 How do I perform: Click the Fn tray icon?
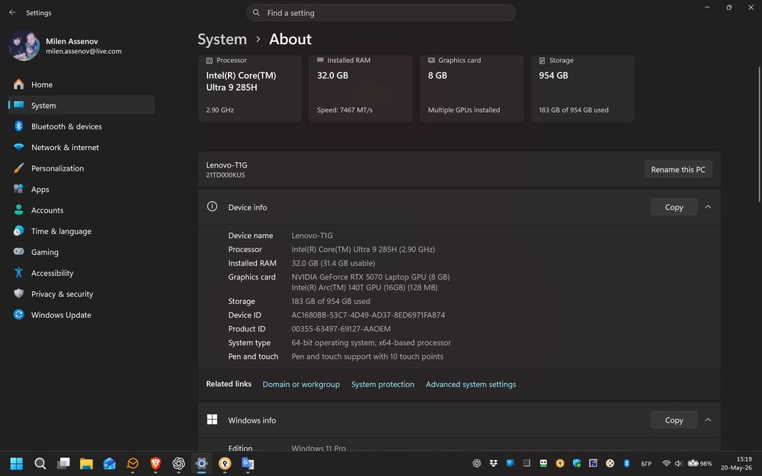coord(593,463)
